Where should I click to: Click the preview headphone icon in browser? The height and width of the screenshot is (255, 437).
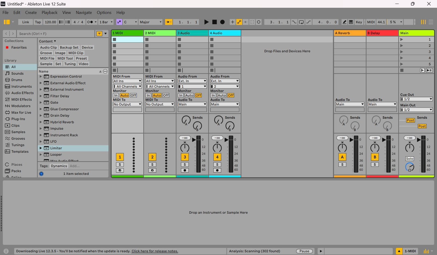[41, 174]
